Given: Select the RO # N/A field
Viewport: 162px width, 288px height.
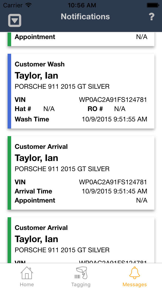Looking at the screenshot, I should pos(120,109).
